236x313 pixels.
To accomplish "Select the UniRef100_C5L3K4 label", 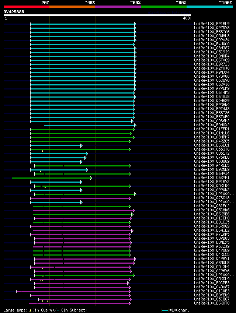I will pos(212,267).
